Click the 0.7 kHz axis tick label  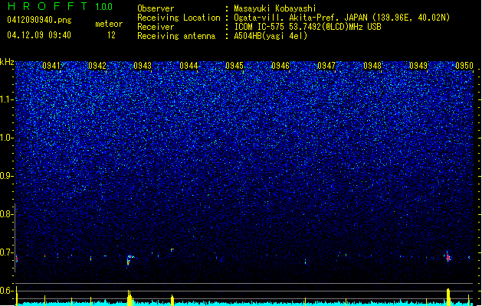point(5,252)
